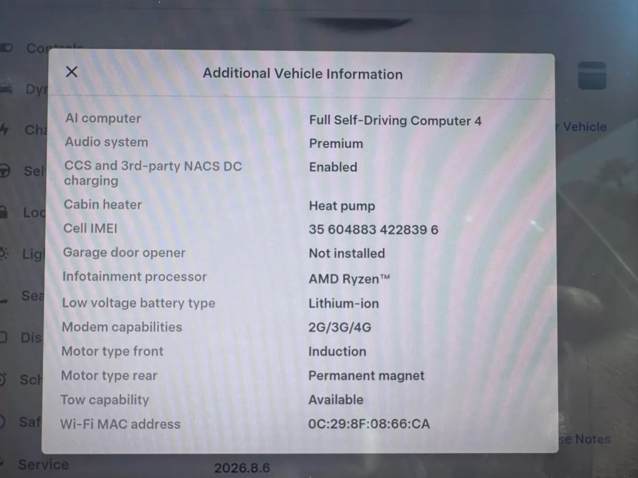638x478 pixels.
Task: Open the Locks sidebar padlock icon
Action: click(x=3, y=212)
